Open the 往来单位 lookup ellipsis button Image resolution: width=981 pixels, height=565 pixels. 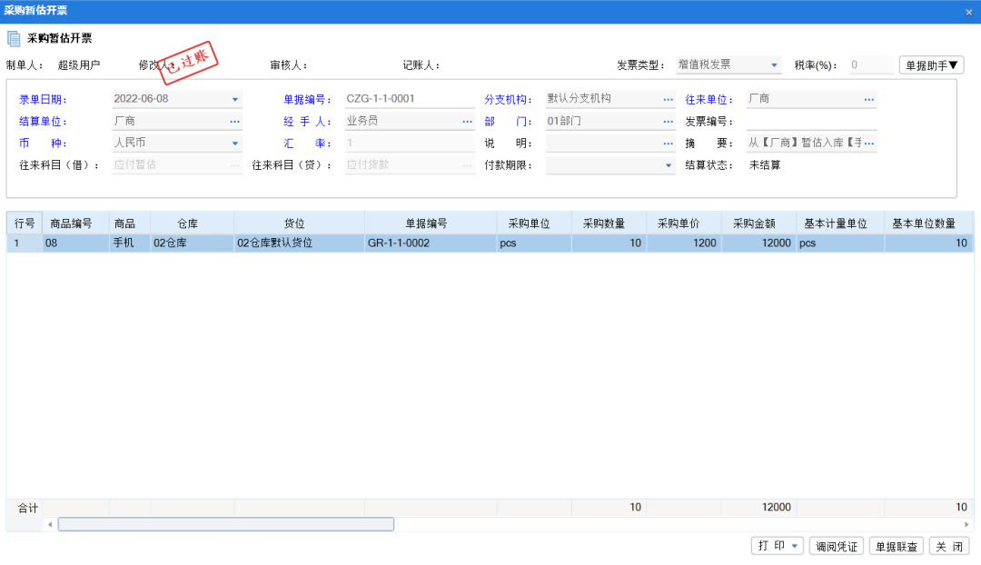click(870, 98)
